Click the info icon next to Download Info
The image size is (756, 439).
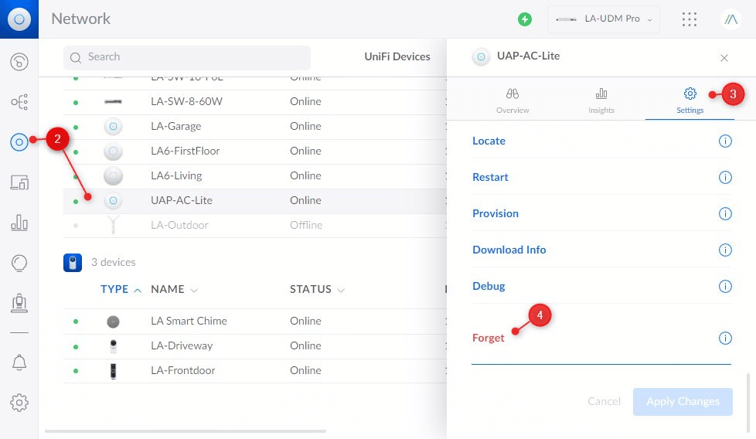(x=725, y=250)
